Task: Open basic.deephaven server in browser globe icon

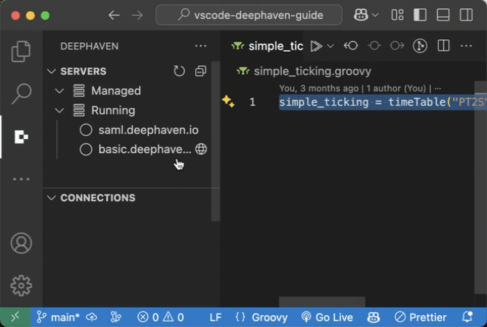Action: (201, 149)
